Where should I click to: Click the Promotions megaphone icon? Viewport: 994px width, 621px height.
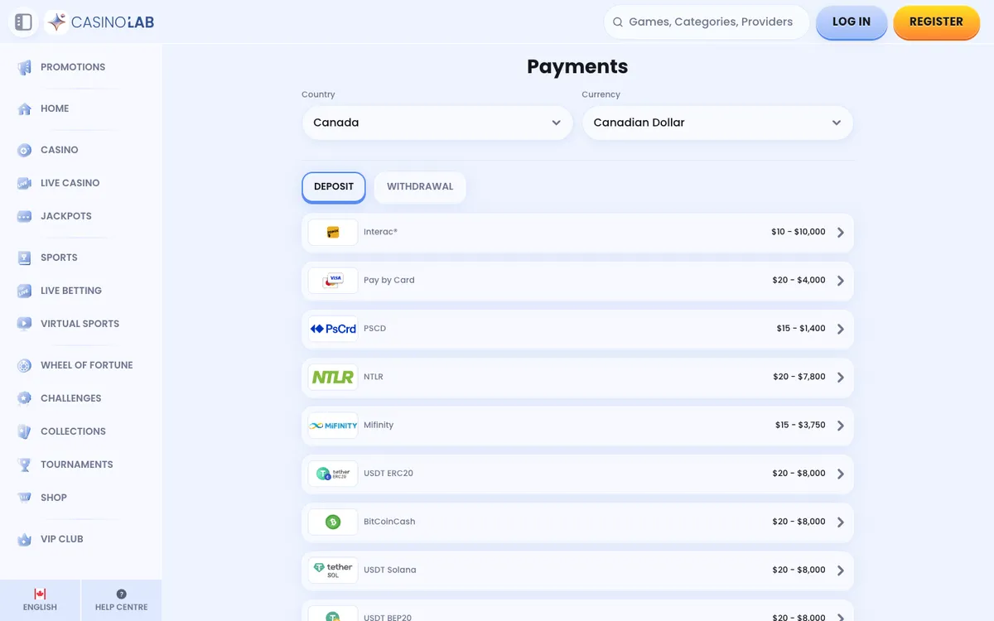[x=25, y=67]
